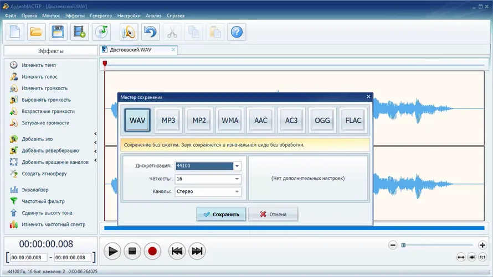This screenshot has width=493, height=277.
Task: Select the OGG format button
Action: click(322, 120)
